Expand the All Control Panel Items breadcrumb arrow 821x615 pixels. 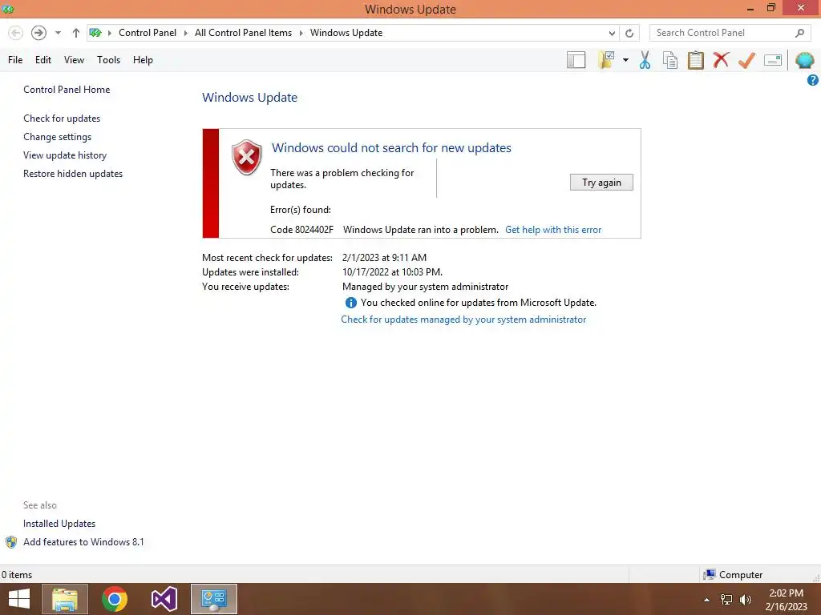[301, 33]
